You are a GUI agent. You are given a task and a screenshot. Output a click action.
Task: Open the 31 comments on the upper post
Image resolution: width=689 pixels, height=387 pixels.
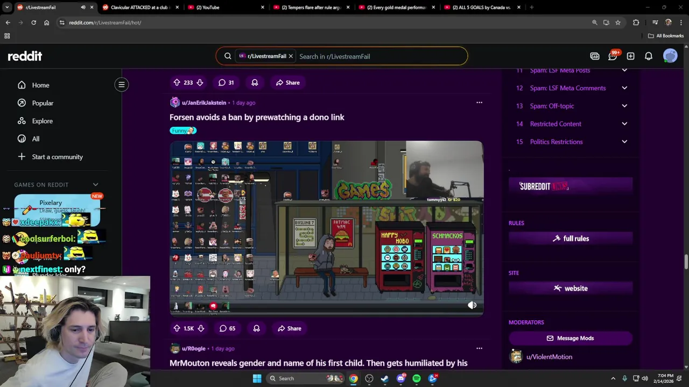tap(227, 83)
